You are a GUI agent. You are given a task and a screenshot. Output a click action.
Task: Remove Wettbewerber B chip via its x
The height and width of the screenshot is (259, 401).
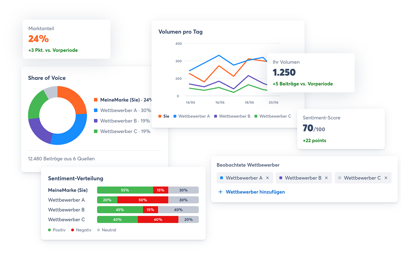click(326, 178)
